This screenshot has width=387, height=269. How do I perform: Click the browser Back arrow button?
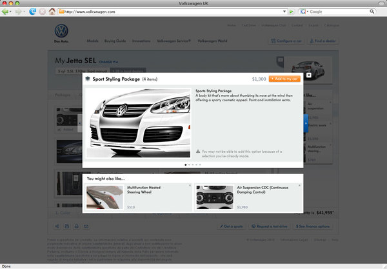(x=6, y=12)
